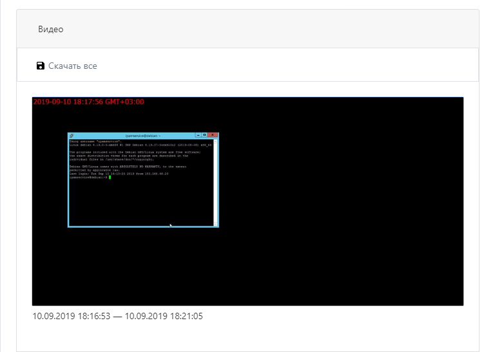Click the green cursor at terminal prompt
Screen dimensions: 495x352
(x=110, y=177)
